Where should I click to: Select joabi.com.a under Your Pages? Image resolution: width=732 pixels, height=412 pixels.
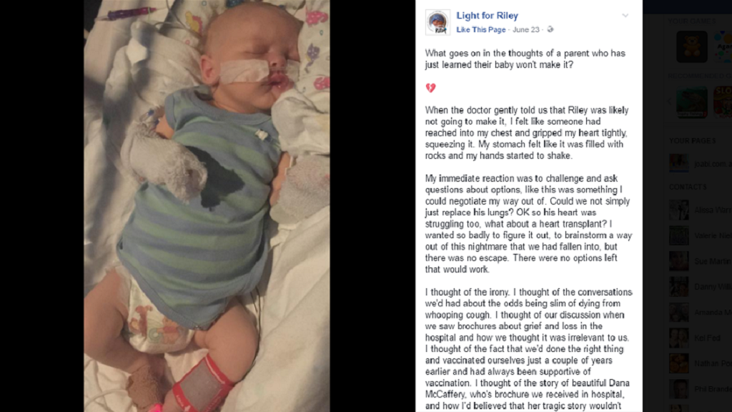(701, 164)
